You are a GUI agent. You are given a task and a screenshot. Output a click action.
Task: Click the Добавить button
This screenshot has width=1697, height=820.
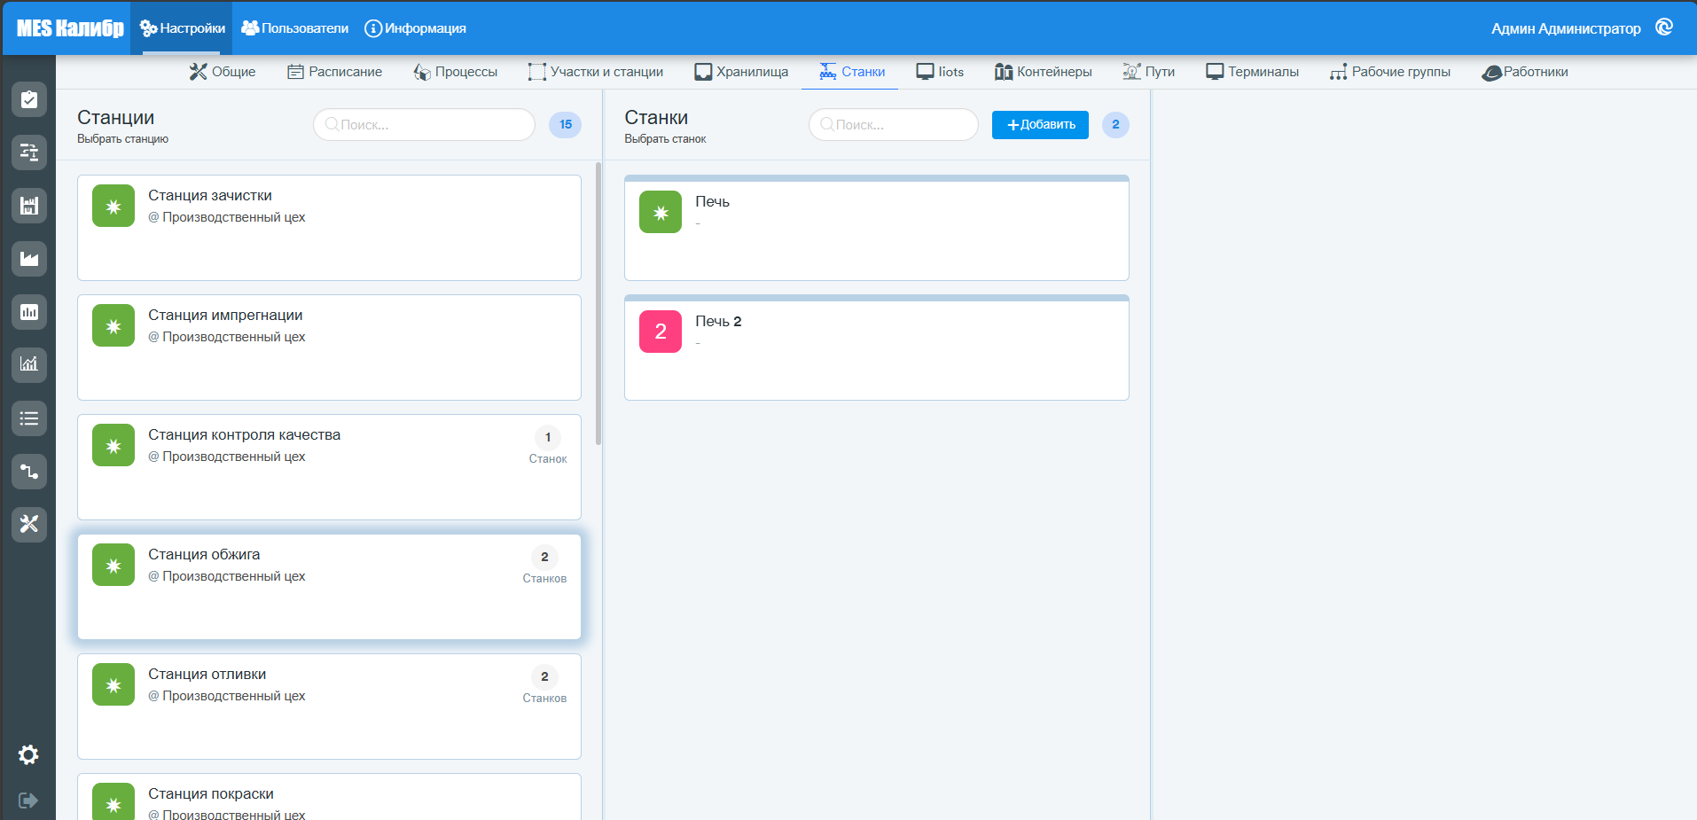[1040, 125]
